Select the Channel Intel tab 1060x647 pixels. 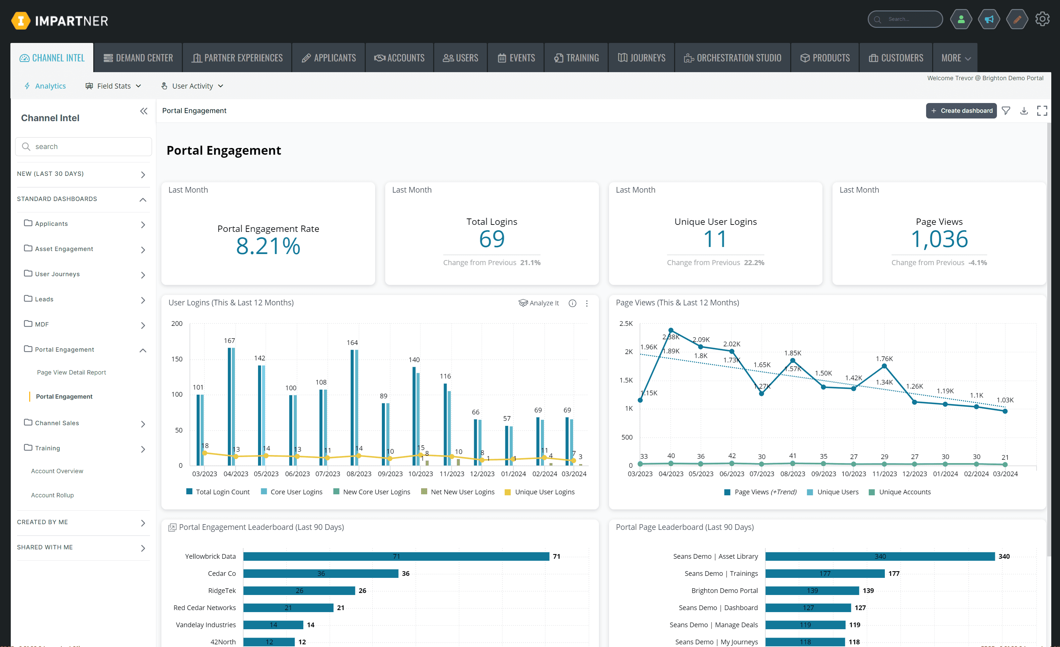[52, 58]
